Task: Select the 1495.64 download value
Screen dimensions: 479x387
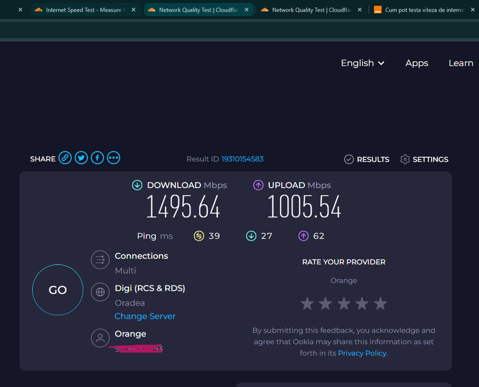Action: (183, 207)
